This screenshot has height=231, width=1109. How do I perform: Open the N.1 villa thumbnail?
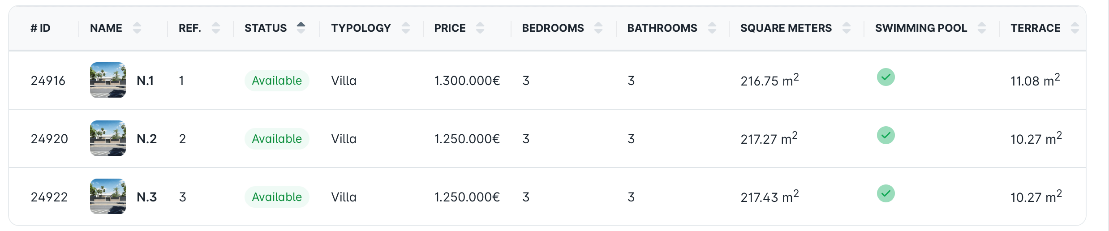(x=108, y=80)
